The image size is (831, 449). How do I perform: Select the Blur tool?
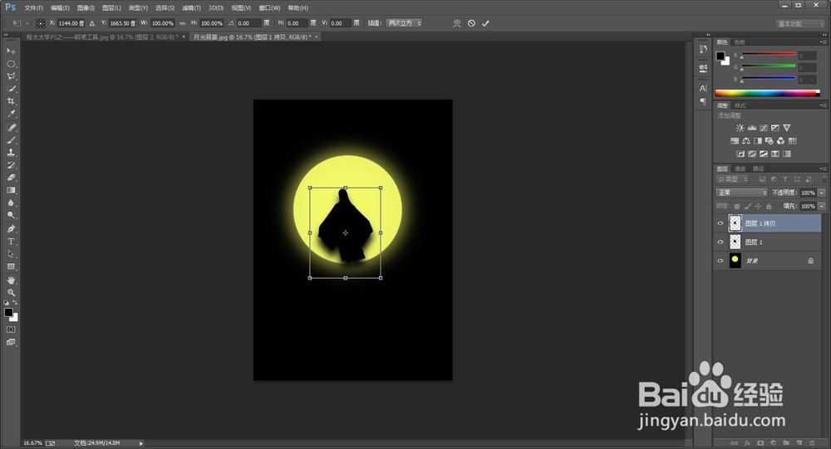(x=11, y=203)
